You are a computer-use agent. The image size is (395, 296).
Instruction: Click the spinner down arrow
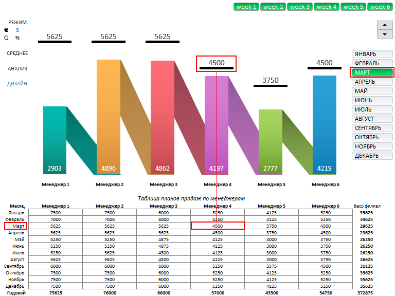pos(385,34)
